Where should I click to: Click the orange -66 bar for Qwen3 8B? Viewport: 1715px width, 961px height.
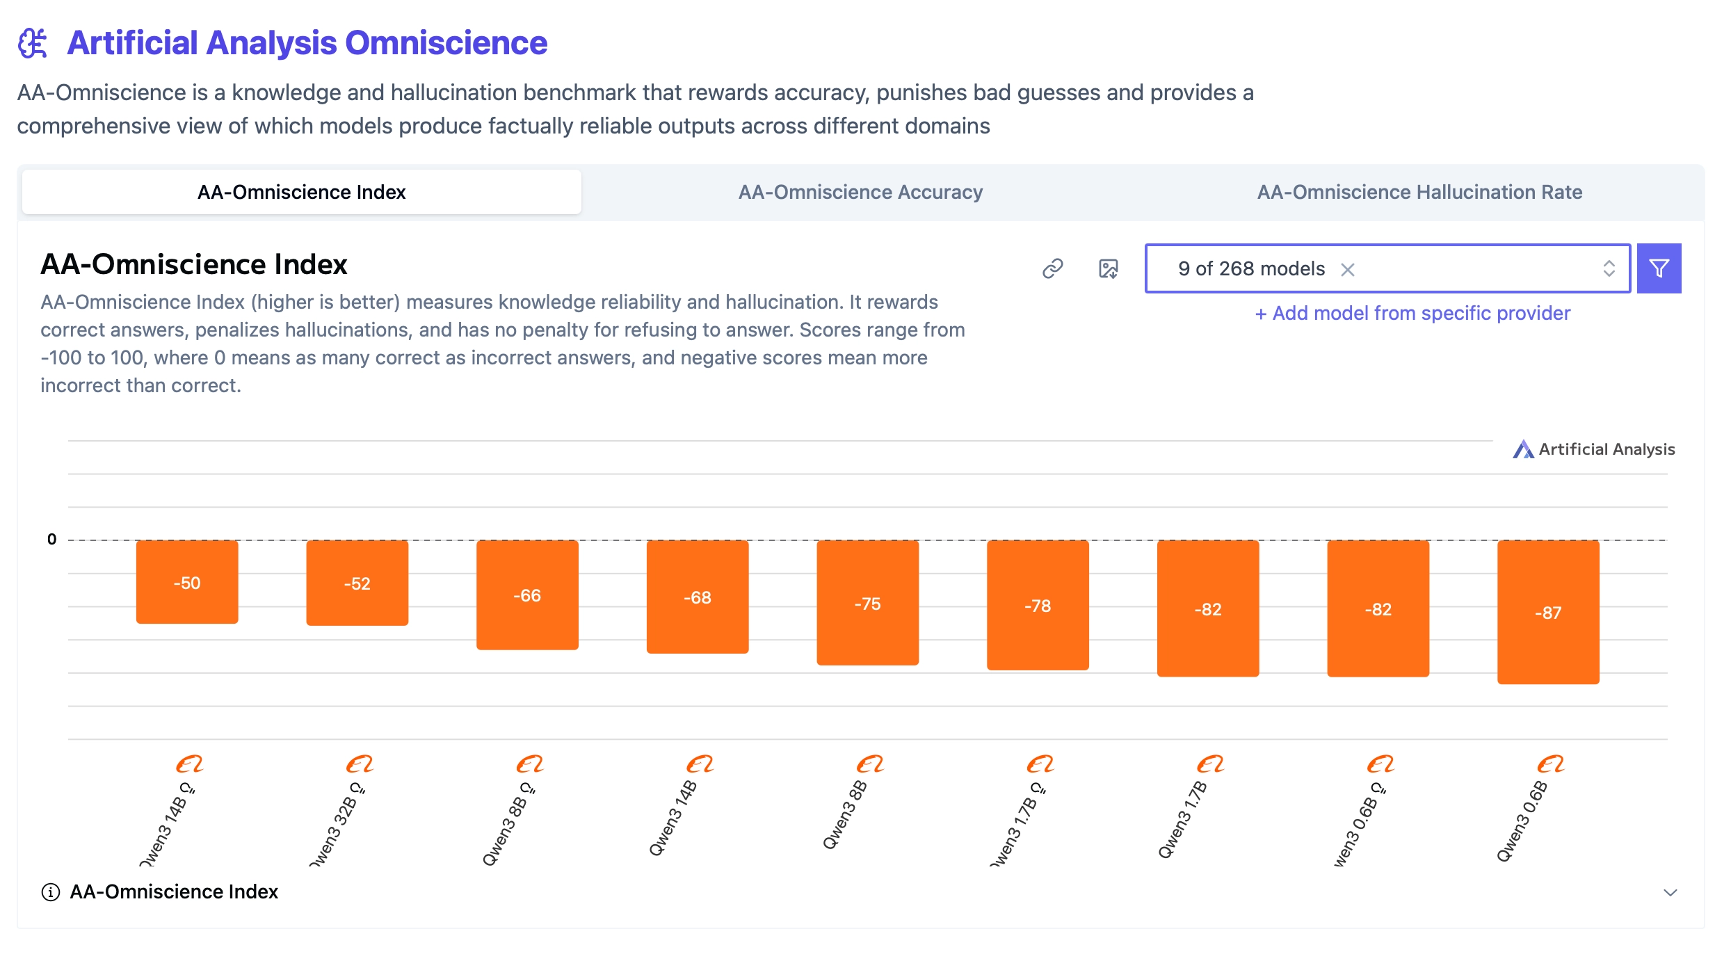pos(527,595)
